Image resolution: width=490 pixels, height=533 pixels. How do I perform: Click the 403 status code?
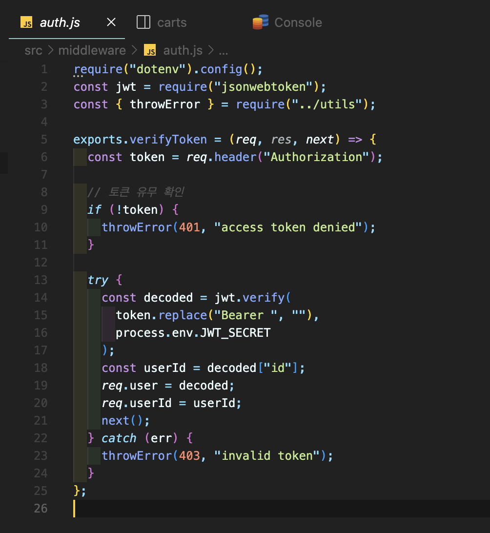(x=190, y=456)
